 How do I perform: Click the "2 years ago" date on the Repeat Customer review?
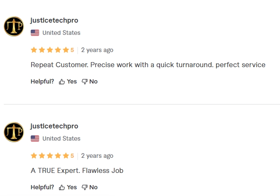pos(97,50)
